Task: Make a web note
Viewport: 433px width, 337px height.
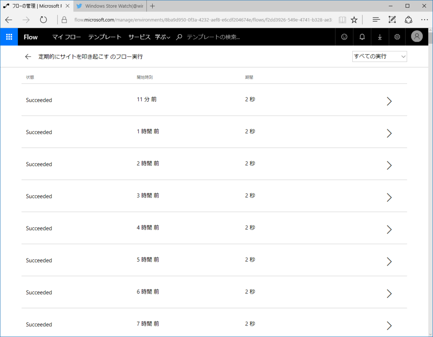Action: (392, 19)
